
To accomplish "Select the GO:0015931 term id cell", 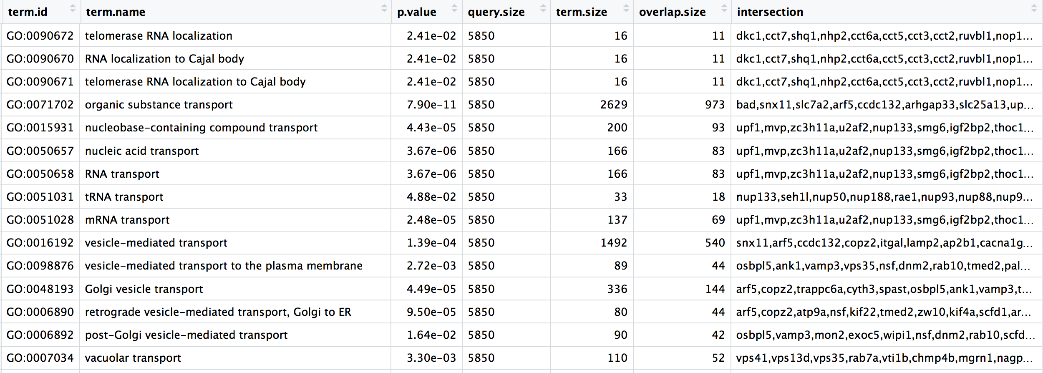I will pos(40,128).
